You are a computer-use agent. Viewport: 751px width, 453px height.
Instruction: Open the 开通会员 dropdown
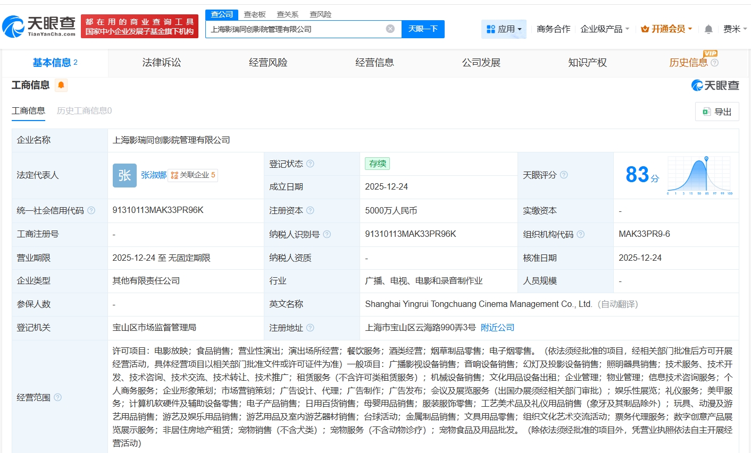coord(666,29)
